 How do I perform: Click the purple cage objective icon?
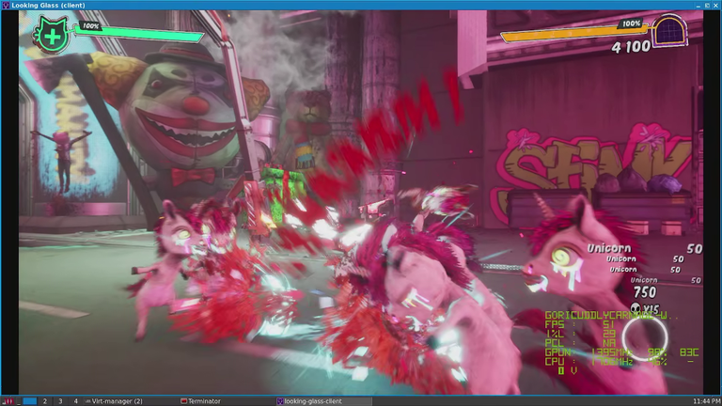point(671,32)
